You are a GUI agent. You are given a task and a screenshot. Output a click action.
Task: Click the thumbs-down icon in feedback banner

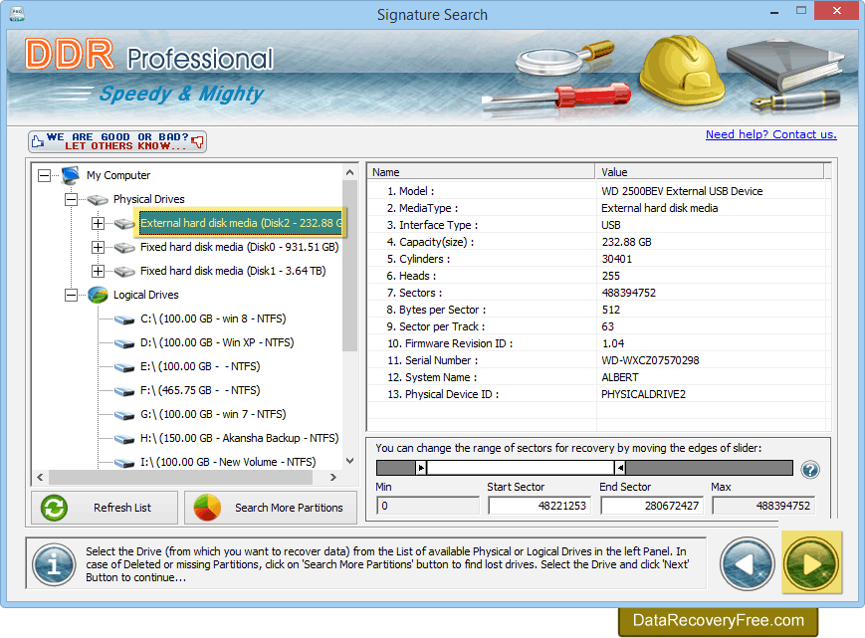(197, 142)
